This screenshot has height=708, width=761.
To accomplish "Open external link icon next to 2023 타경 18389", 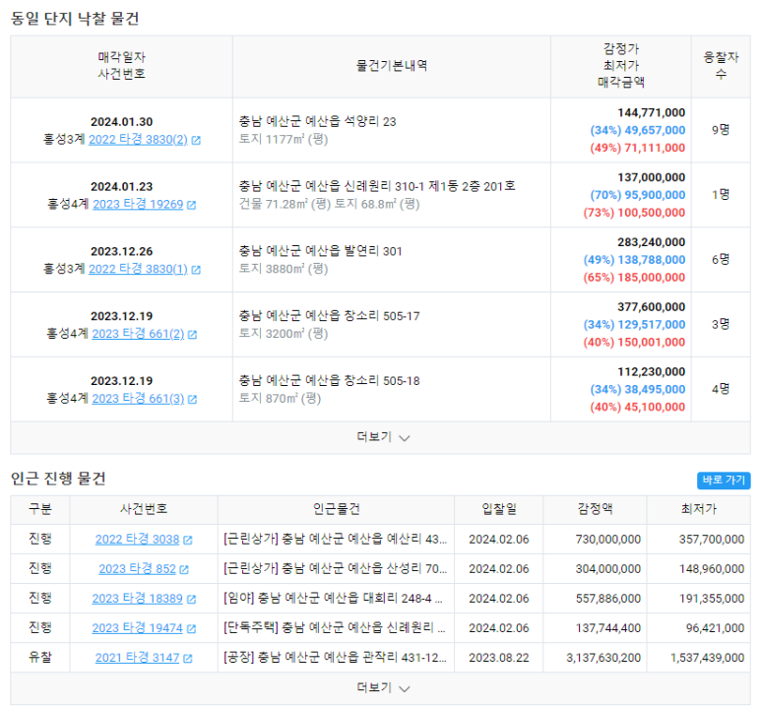I will pyautogui.click(x=192, y=600).
